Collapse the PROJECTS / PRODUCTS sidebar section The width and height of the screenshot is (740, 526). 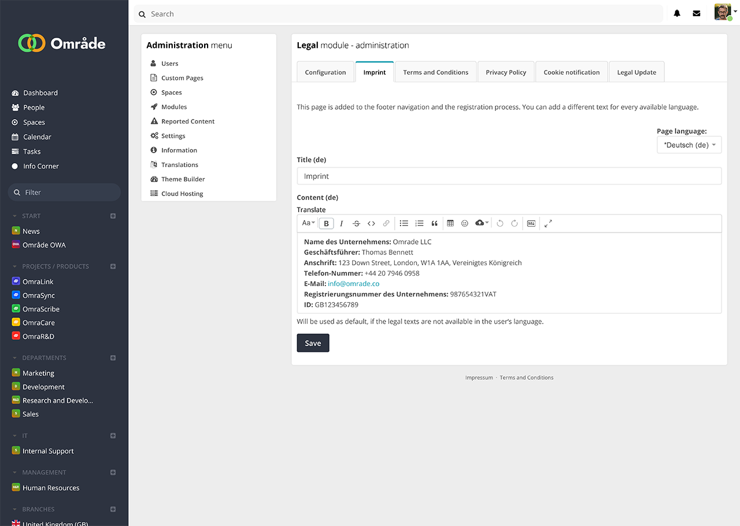point(15,266)
